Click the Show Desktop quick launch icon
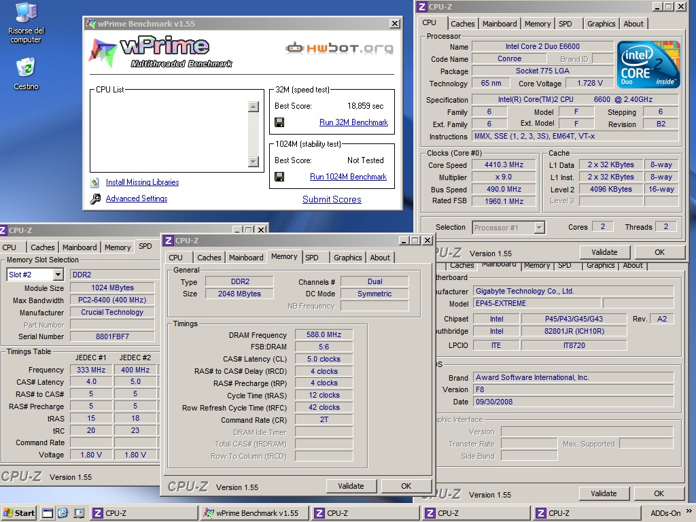 [x=79, y=514]
